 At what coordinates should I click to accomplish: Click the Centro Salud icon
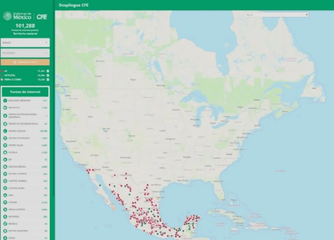(5, 145)
